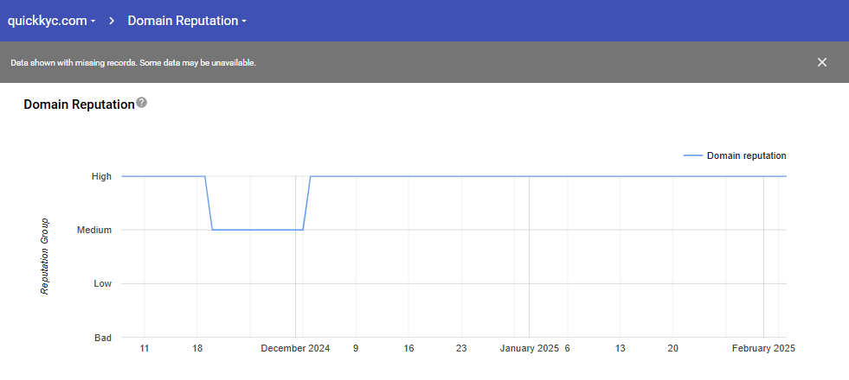
Task: Click the Medium-level segment of the chart line
Action: (x=257, y=230)
